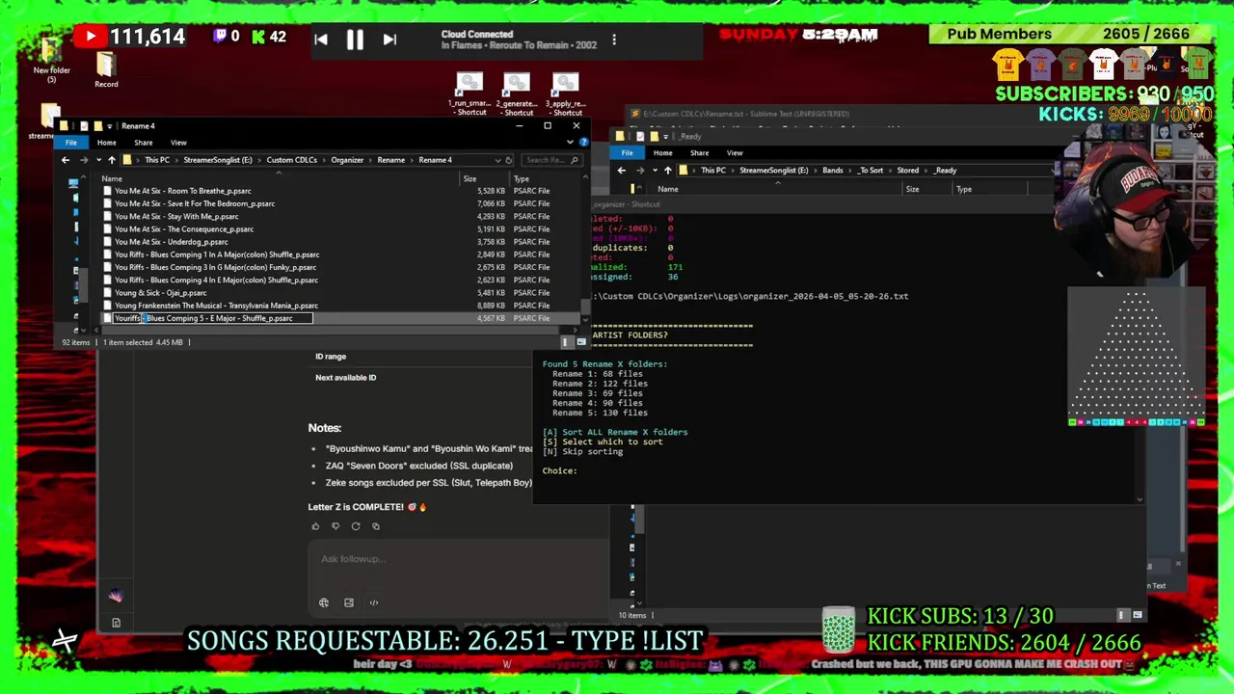Open File menu in Rename 4 window
This screenshot has width=1234, height=694.
click(71, 143)
